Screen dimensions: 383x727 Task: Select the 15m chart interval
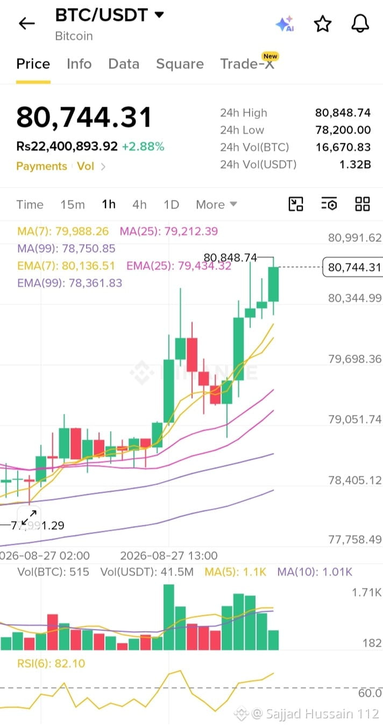pos(73,205)
